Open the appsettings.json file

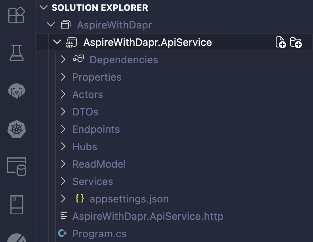pyautogui.click(x=129, y=199)
